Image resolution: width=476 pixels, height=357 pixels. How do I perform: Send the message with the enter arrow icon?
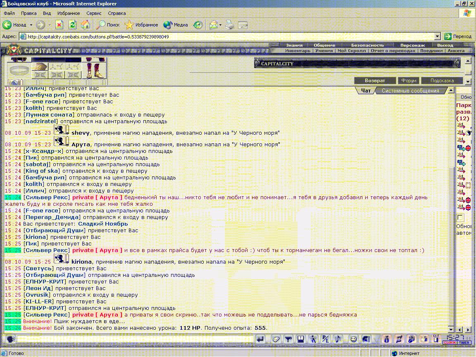coord(260,339)
